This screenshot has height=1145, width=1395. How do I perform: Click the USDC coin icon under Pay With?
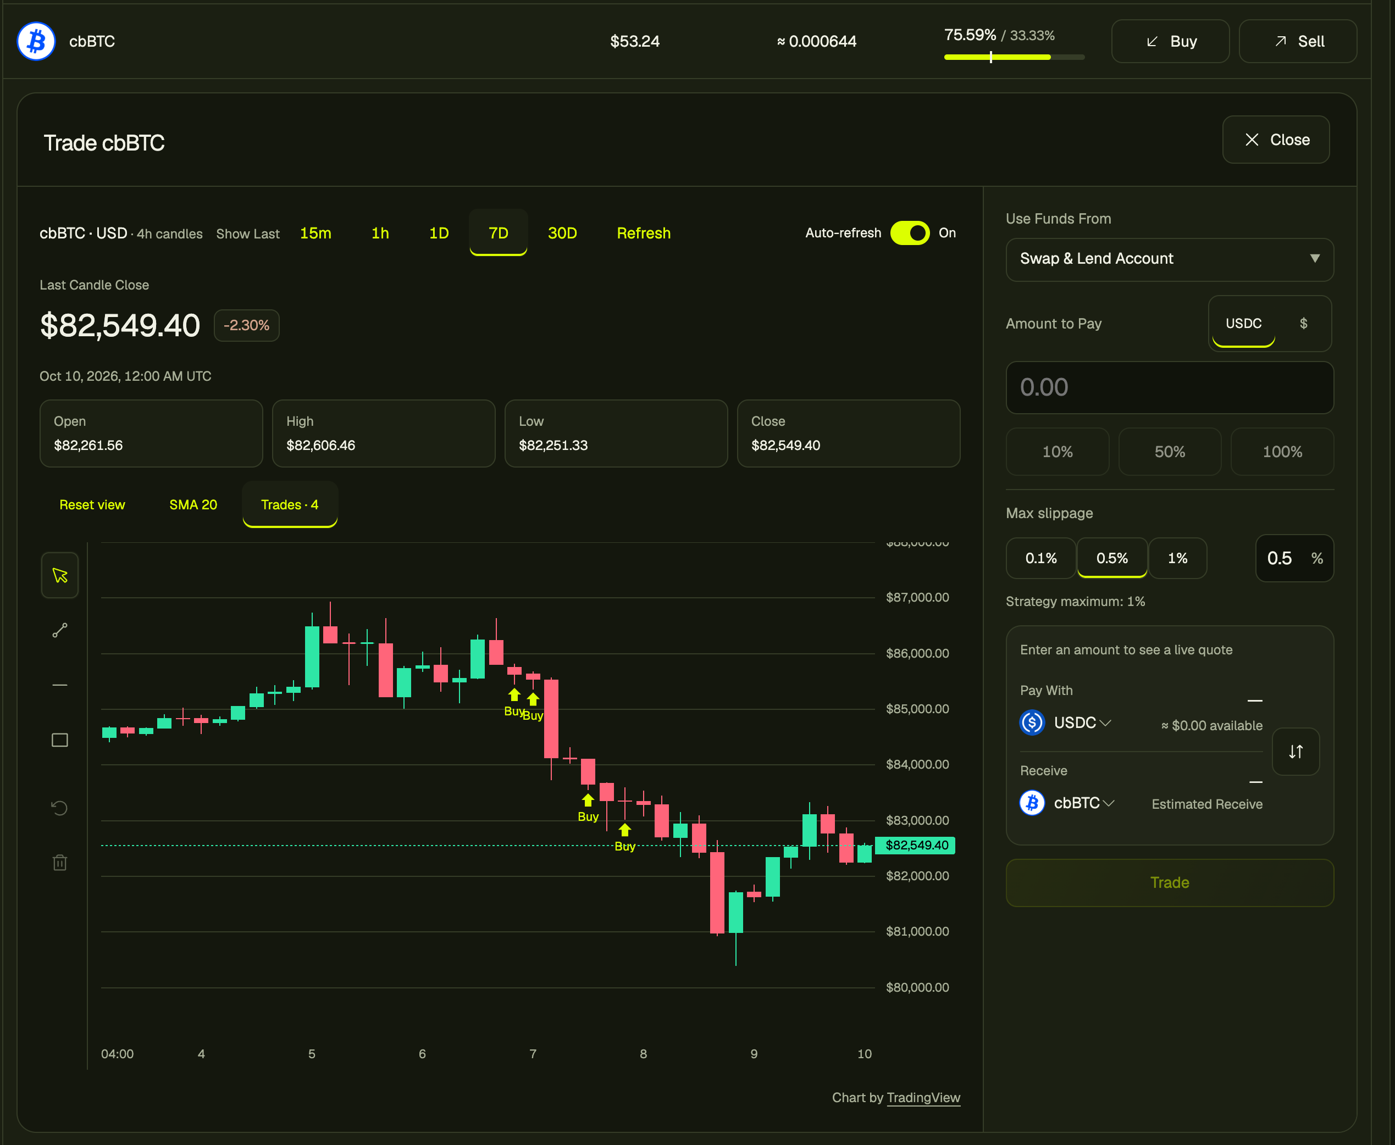click(x=1032, y=722)
